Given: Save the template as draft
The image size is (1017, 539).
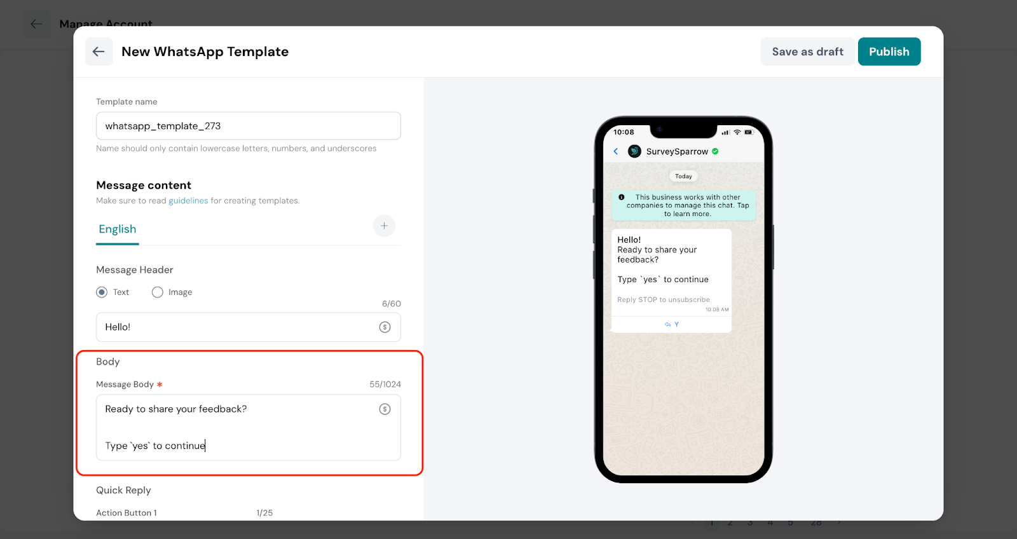Looking at the screenshot, I should pyautogui.click(x=807, y=51).
